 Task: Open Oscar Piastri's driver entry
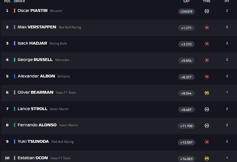32,11
